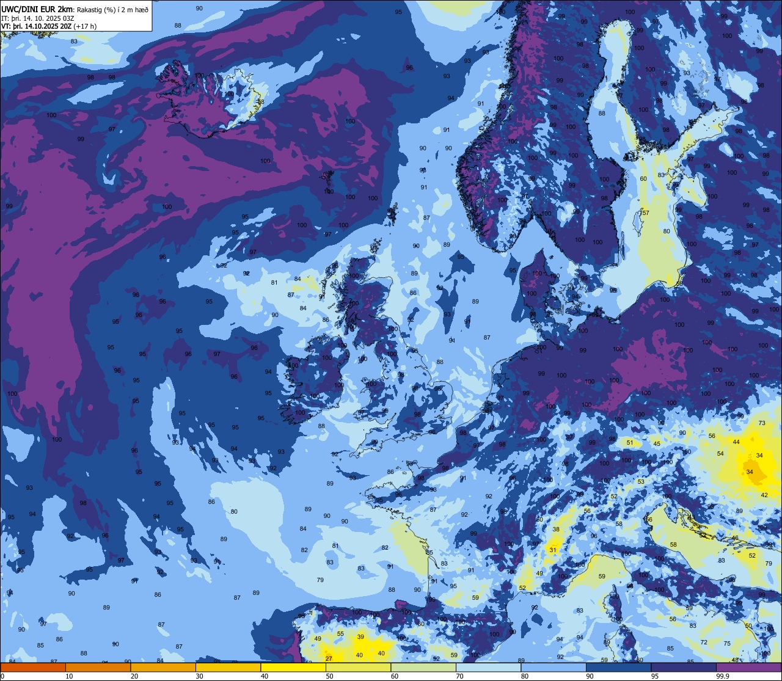Click the "(+17 h)" forecast offset text
782x681 pixels.
[84, 26]
